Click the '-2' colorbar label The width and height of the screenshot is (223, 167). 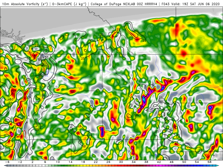(x=20, y=162)
